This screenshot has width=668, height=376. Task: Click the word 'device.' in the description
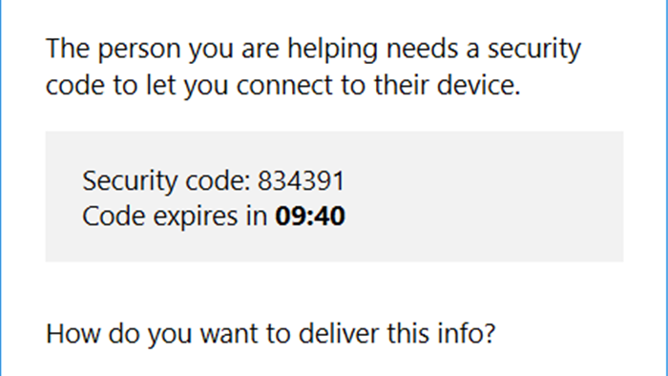[479, 85]
